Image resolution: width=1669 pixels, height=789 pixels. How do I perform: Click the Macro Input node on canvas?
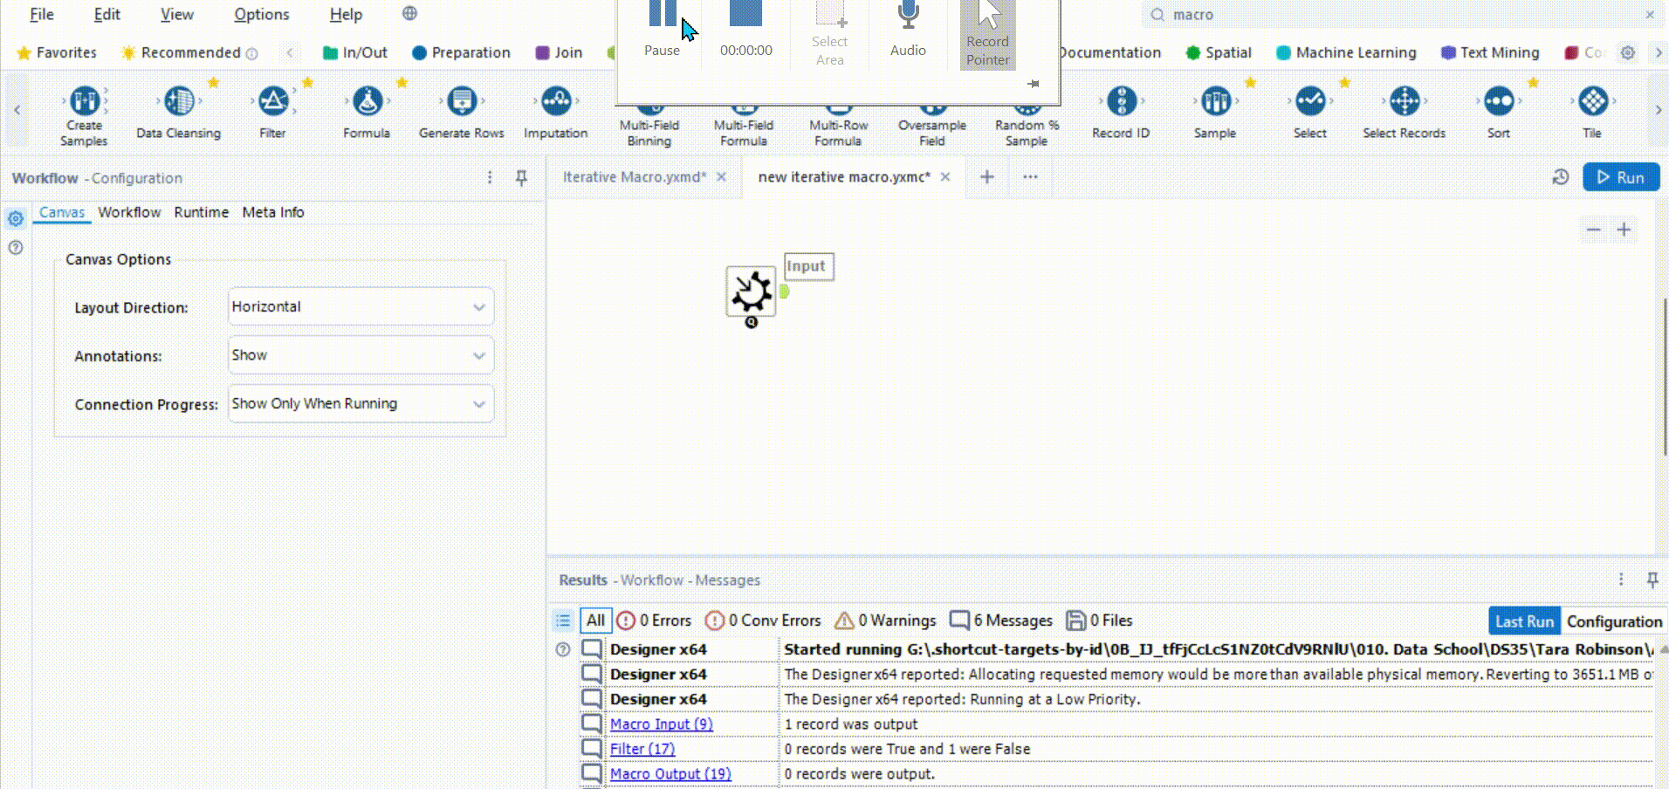(x=751, y=292)
